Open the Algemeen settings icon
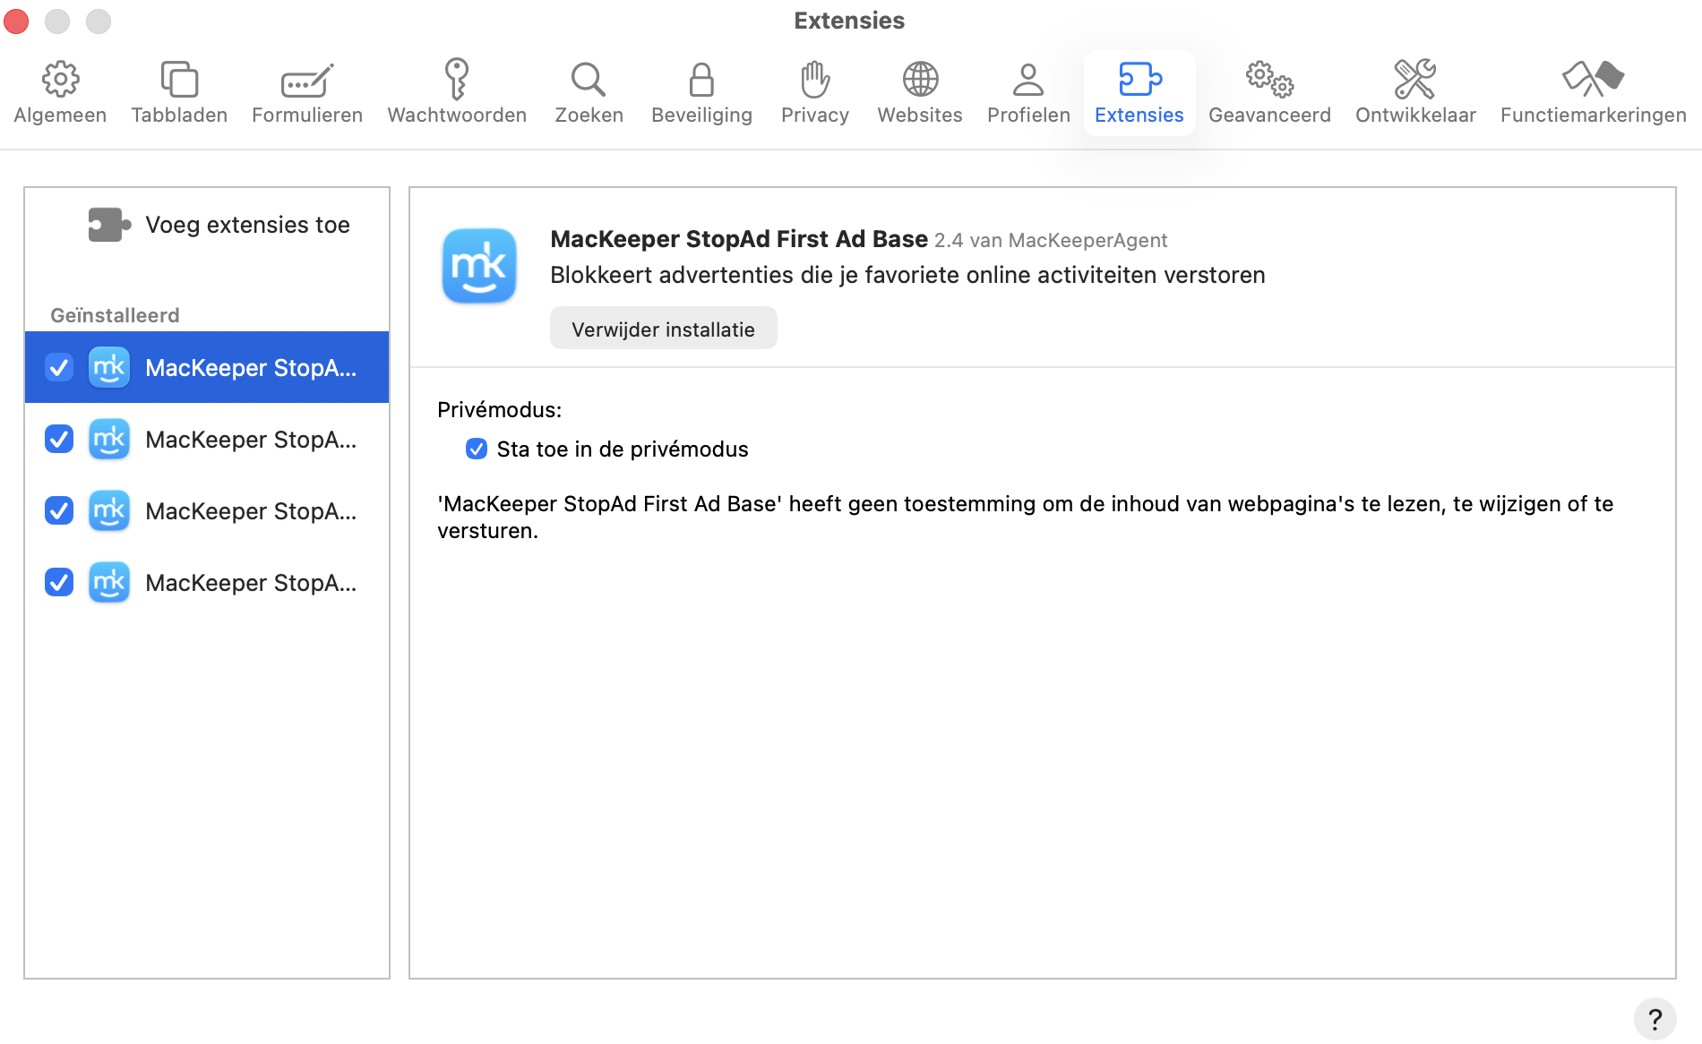 tap(60, 79)
